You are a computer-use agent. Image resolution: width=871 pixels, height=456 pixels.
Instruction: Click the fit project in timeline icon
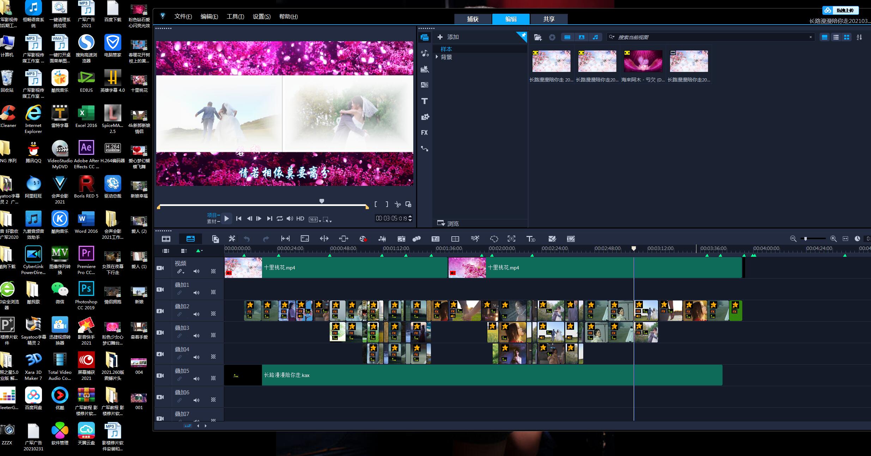click(845, 239)
